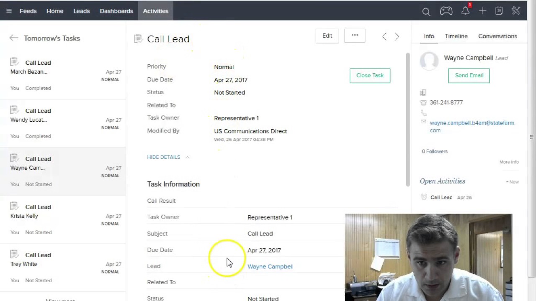Open the gamescope controller icon
Viewport: 536px width, 301px height.
tap(446, 11)
